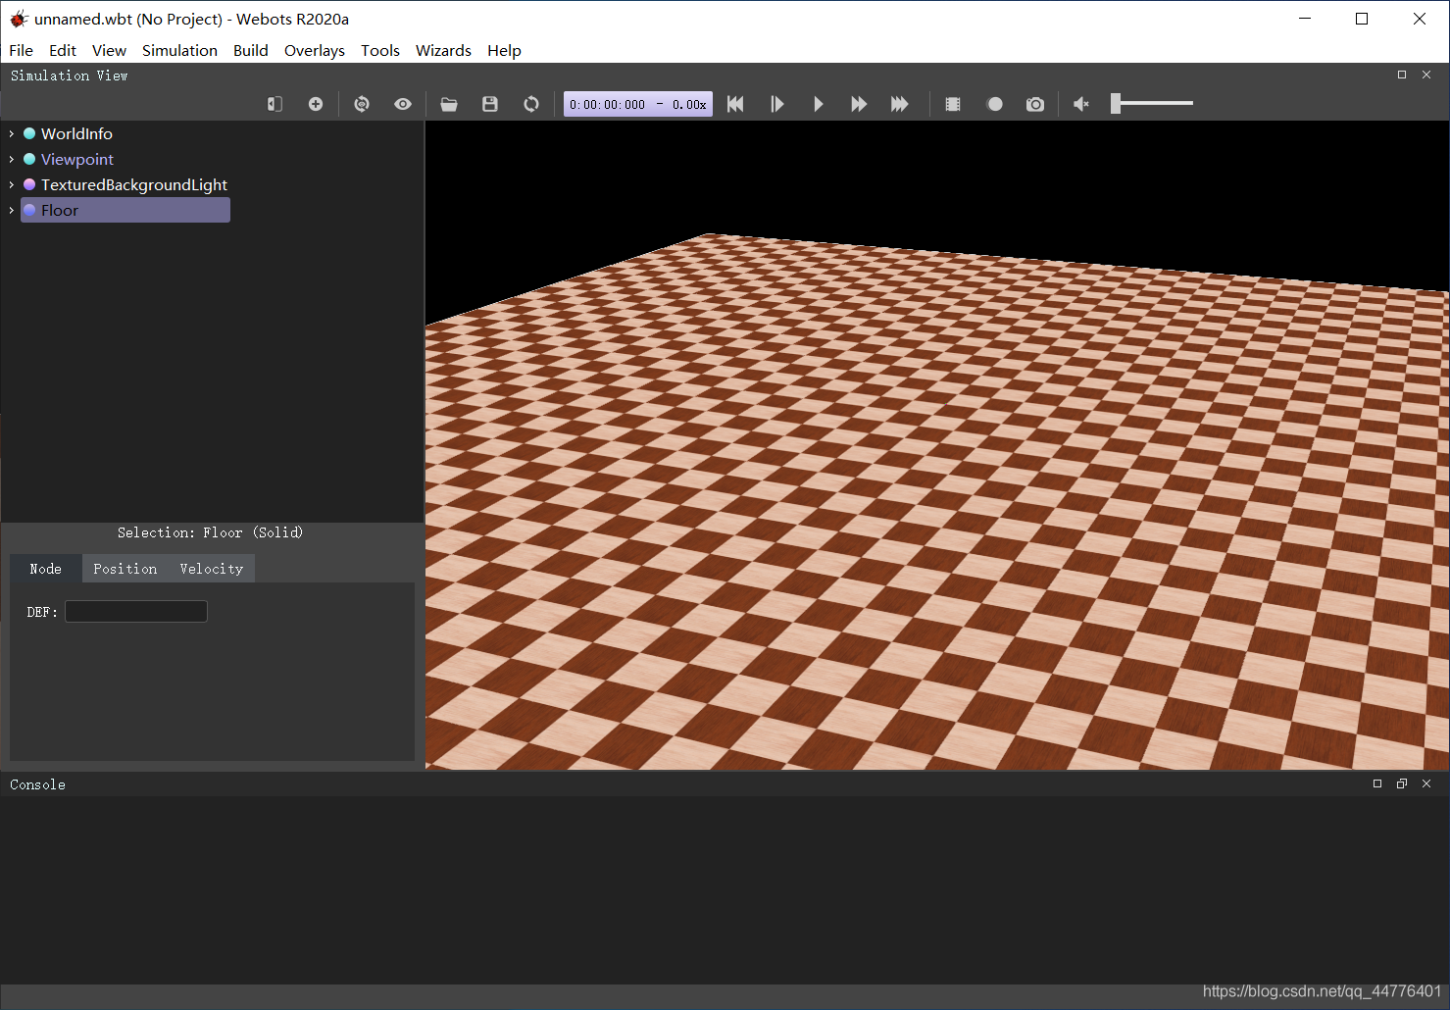Select the Floor tree item
1450x1010 pixels.
pyautogui.click(x=125, y=210)
